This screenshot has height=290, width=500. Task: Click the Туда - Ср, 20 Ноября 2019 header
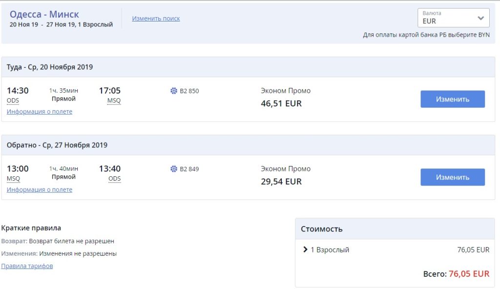click(x=50, y=67)
